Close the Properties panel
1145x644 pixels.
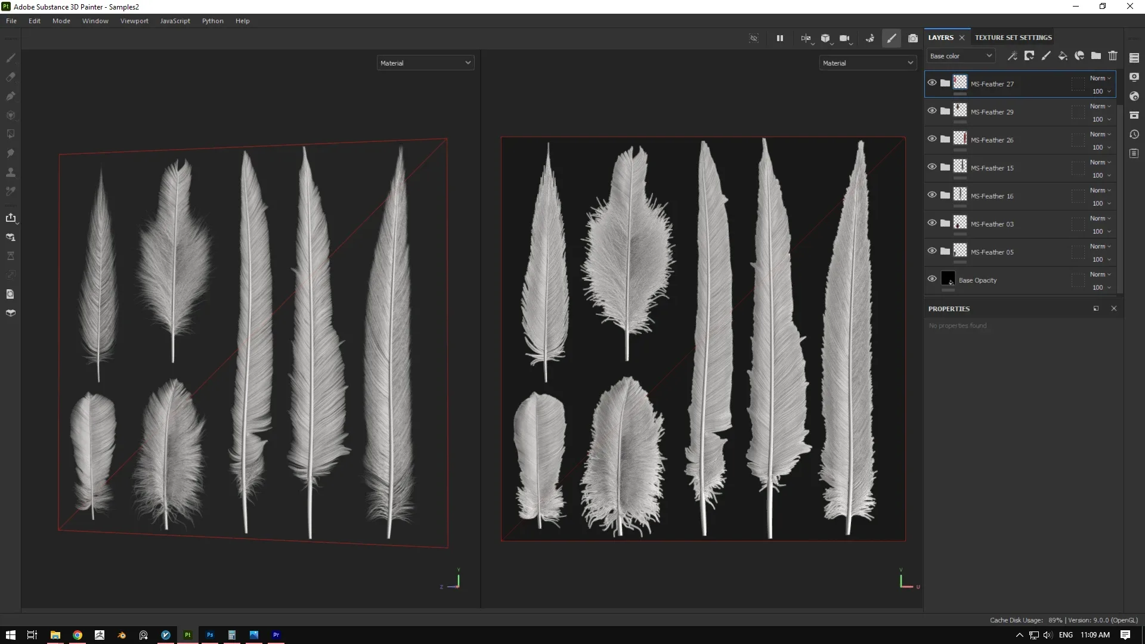(x=1114, y=308)
